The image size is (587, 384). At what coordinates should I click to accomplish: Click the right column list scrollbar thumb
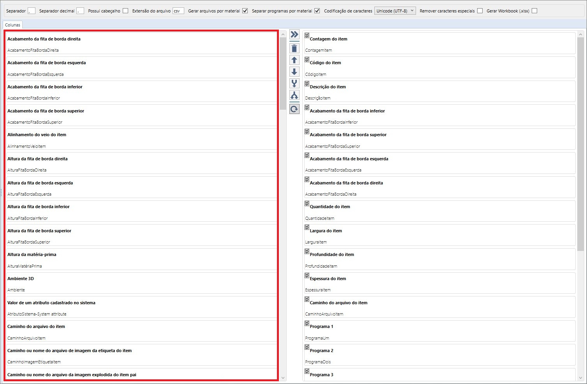coord(580,144)
